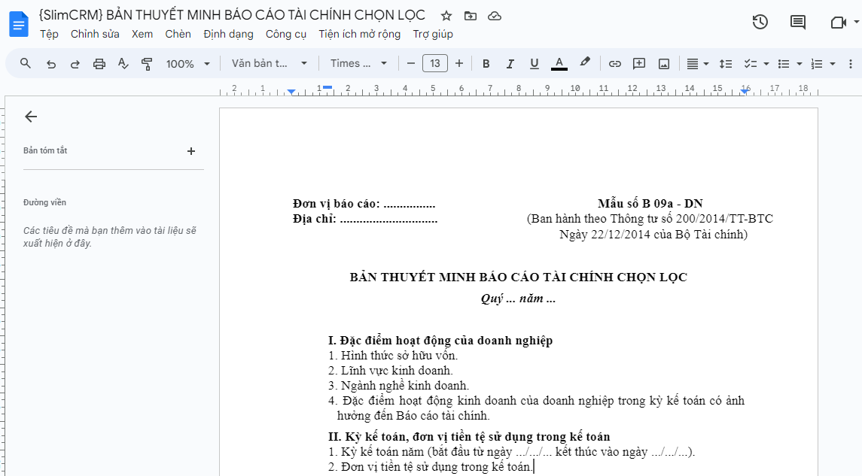The image size is (862, 476).
Task: Open the version history panel
Action: point(760,23)
